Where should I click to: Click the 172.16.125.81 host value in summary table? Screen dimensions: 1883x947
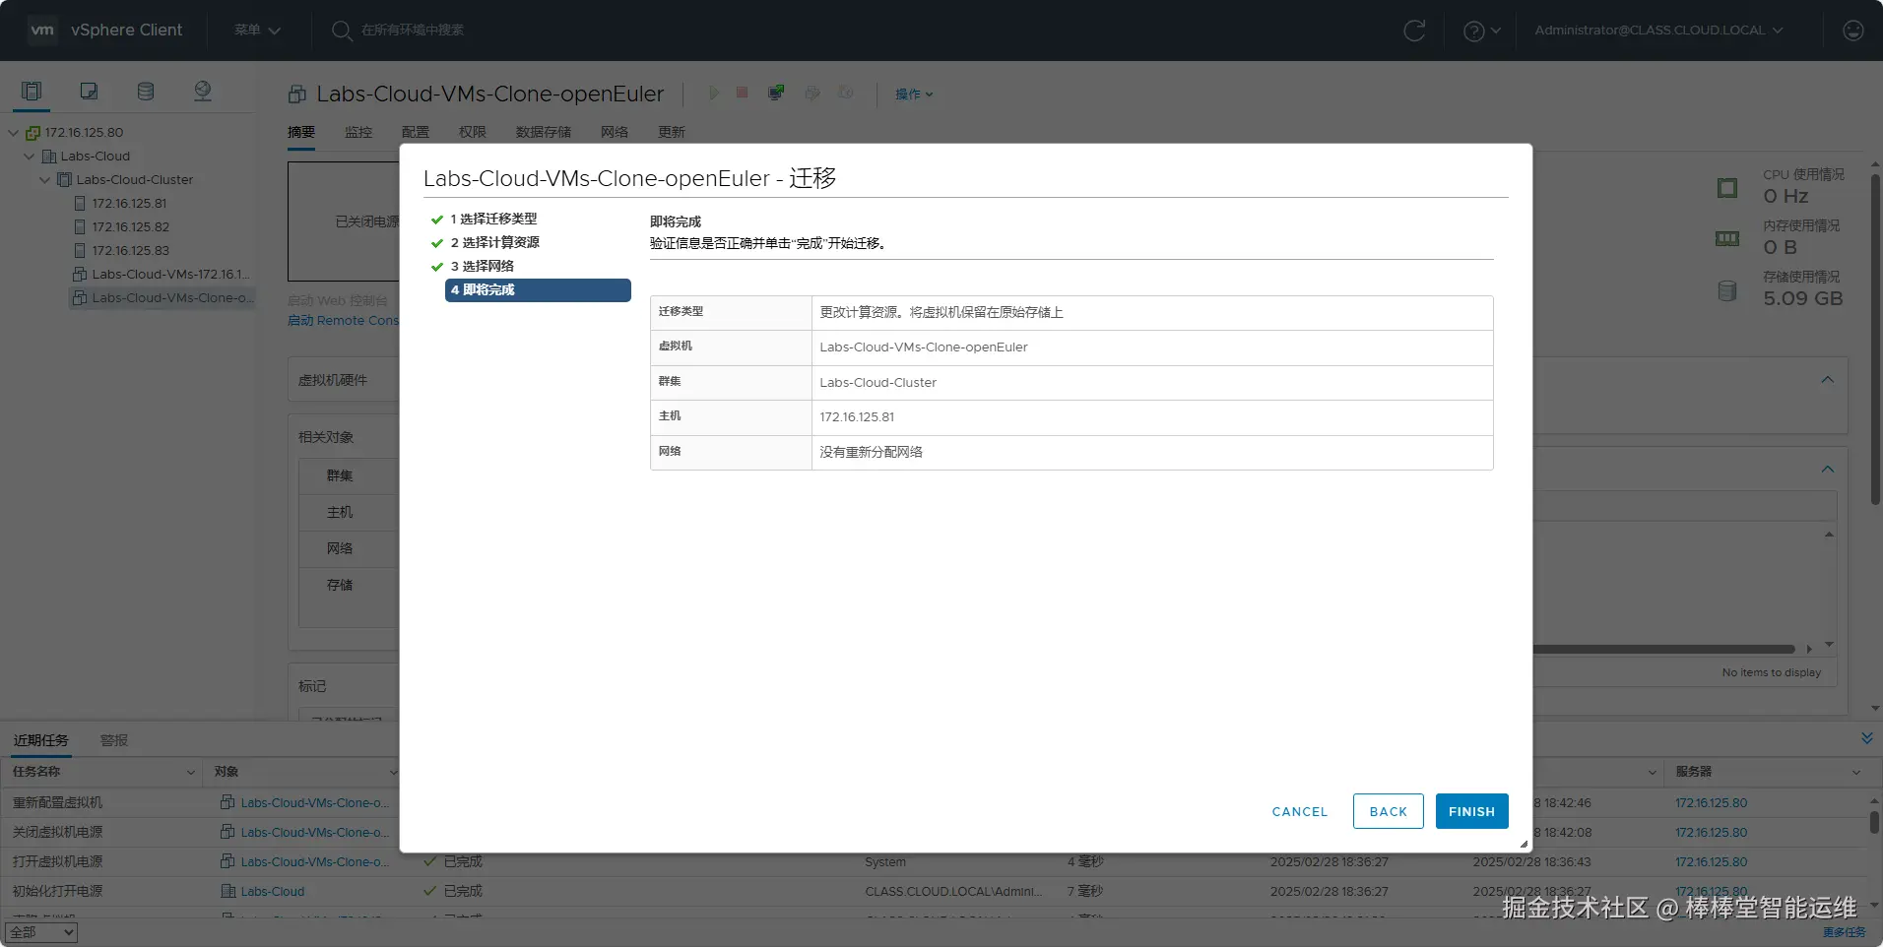coord(857,417)
